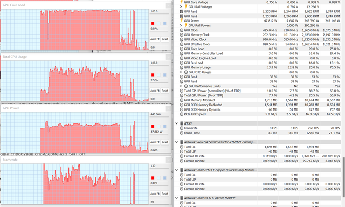
Task: Collapse the RealTek RTL8125 network section
Action: point(176,142)
